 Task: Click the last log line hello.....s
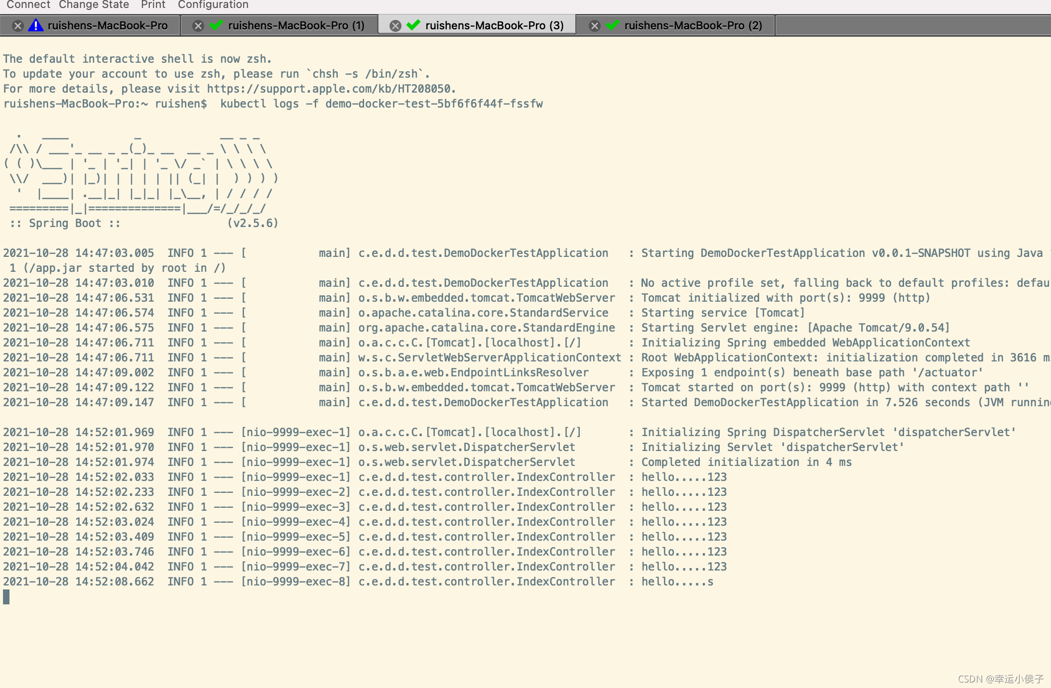[x=677, y=582]
